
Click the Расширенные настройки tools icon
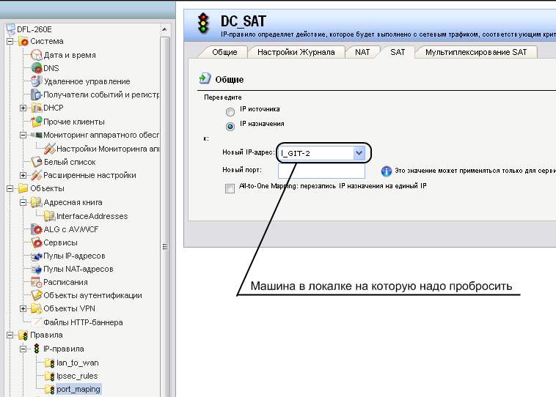[x=37, y=175]
